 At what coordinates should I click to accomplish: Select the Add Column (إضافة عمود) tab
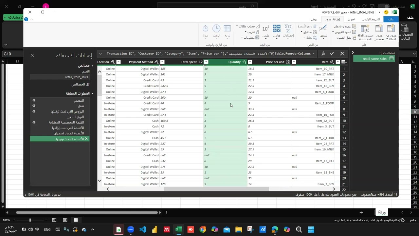point(332,19)
